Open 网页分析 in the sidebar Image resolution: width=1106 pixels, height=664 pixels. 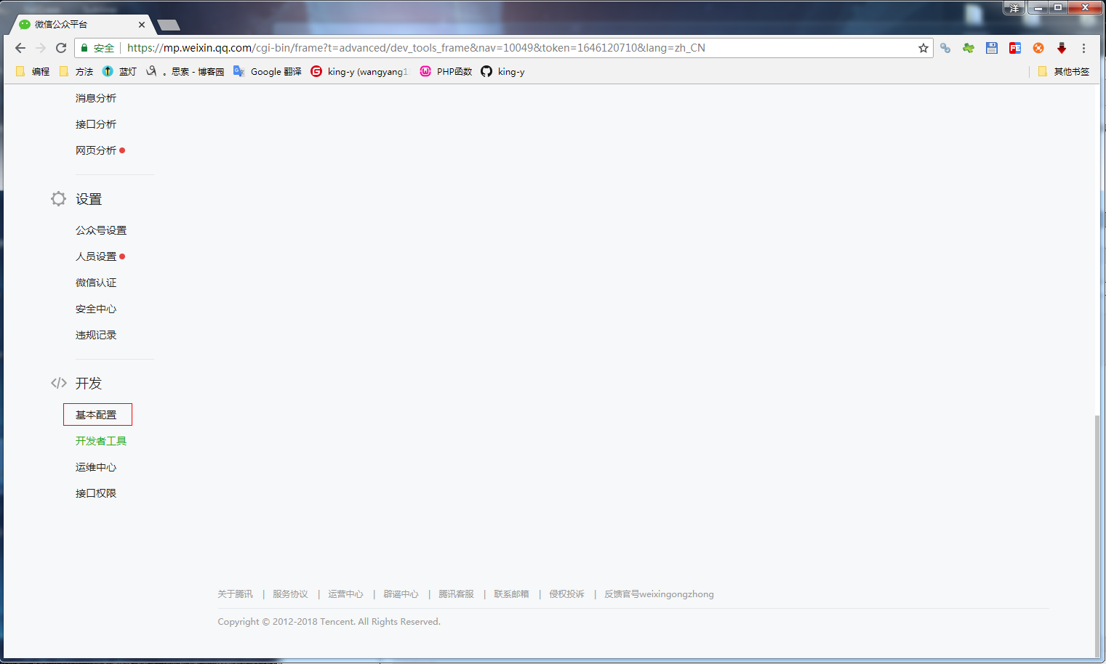click(96, 150)
